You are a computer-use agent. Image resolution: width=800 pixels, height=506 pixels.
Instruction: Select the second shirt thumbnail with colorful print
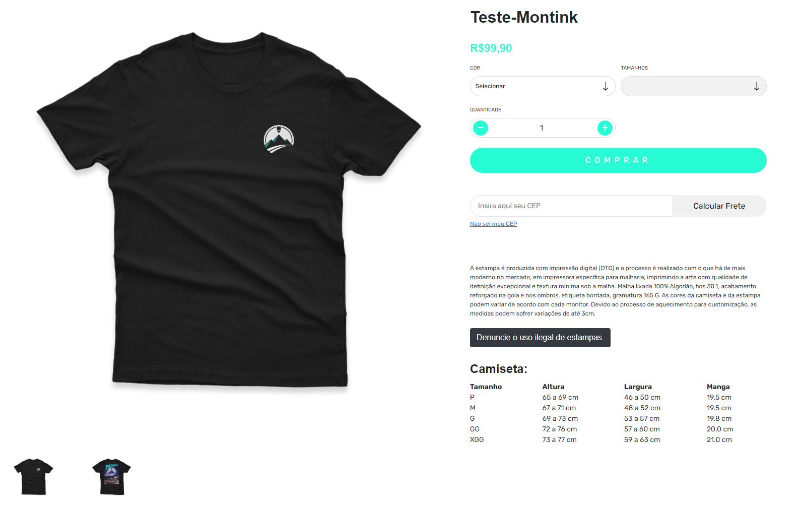(x=111, y=477)
